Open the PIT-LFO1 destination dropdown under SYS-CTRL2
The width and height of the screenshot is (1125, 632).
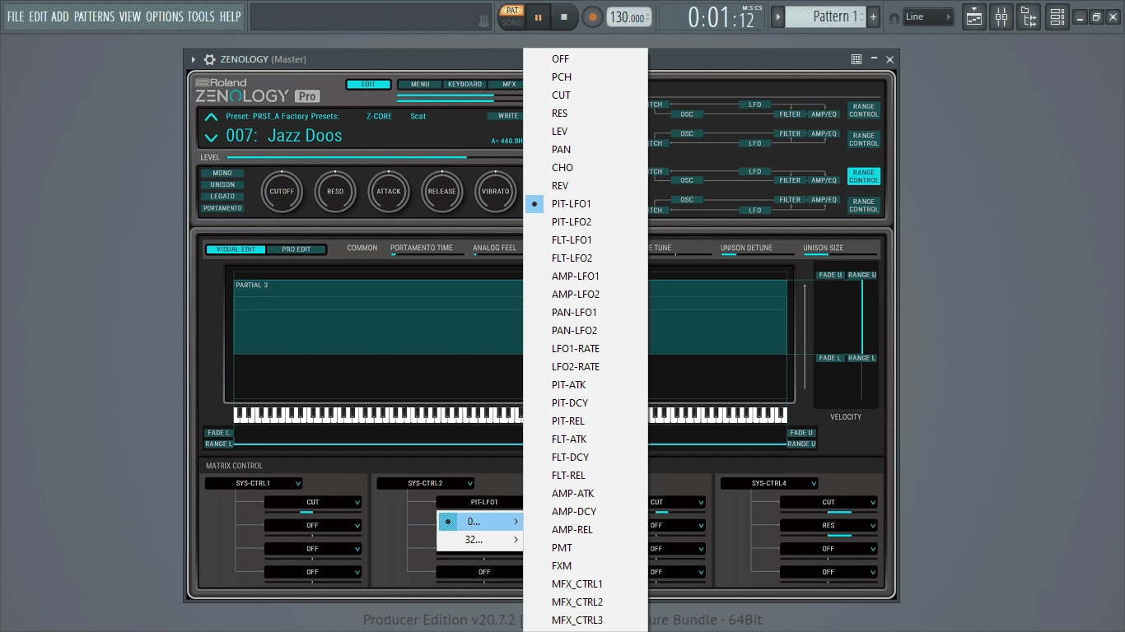(479, 502)
